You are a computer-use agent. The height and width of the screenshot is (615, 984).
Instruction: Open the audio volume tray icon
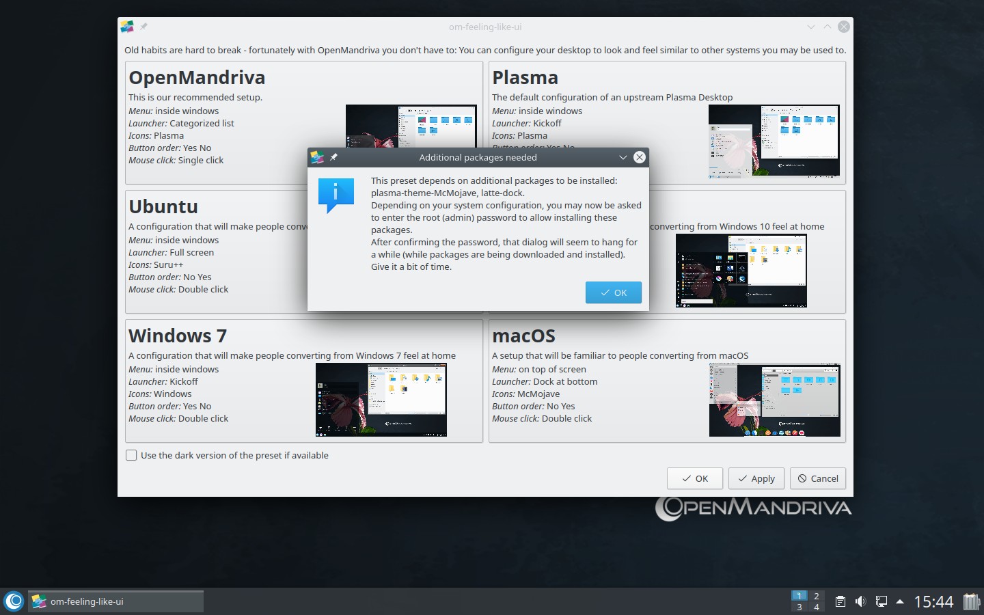pyautogui.click(x=860, y=601)
